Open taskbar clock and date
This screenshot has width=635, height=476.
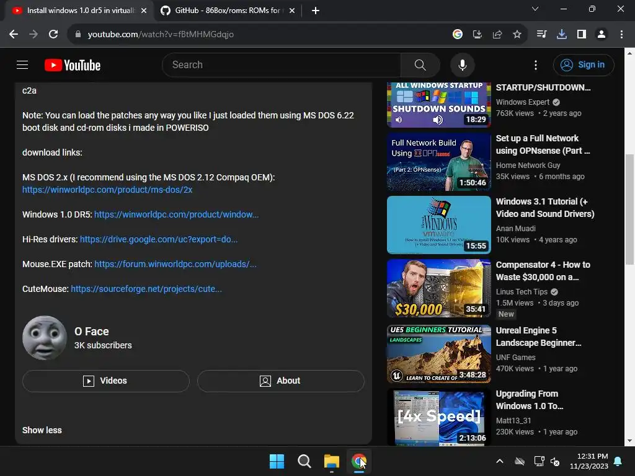coord(589,461)
